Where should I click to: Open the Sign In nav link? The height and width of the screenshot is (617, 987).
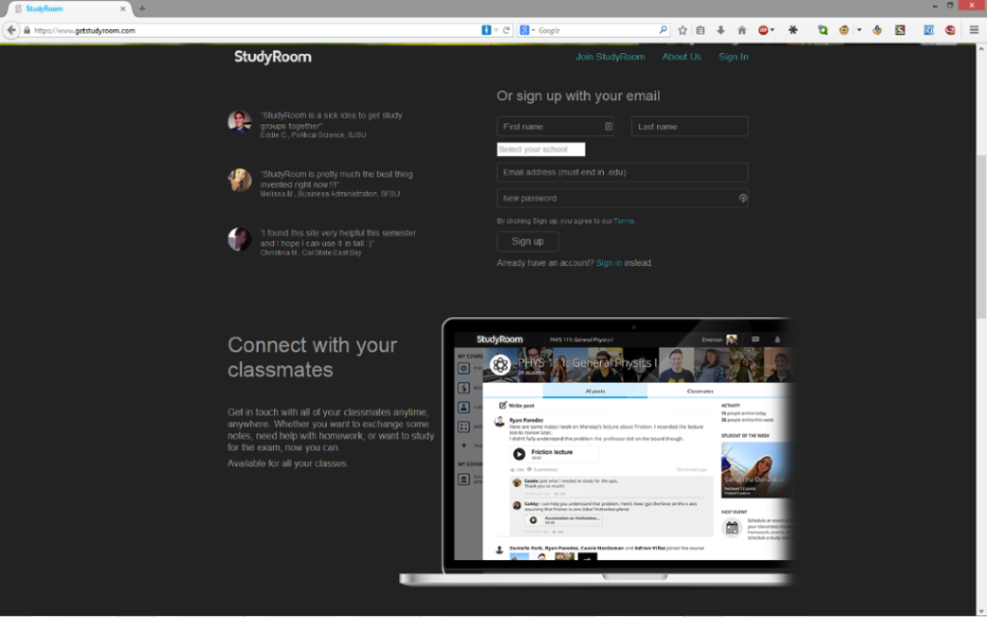(x=733, y=57)
